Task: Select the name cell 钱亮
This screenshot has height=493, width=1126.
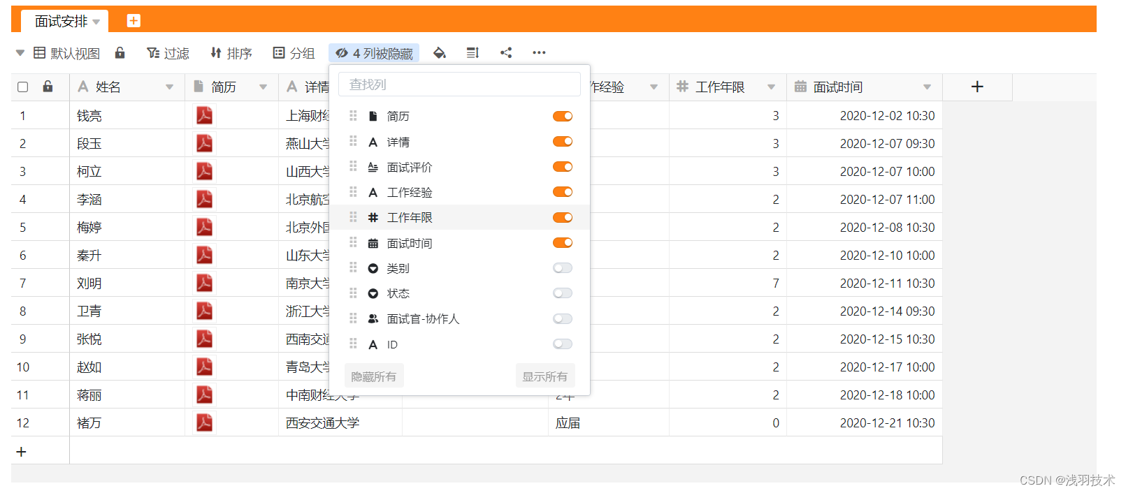Action: tap(127, 115)
